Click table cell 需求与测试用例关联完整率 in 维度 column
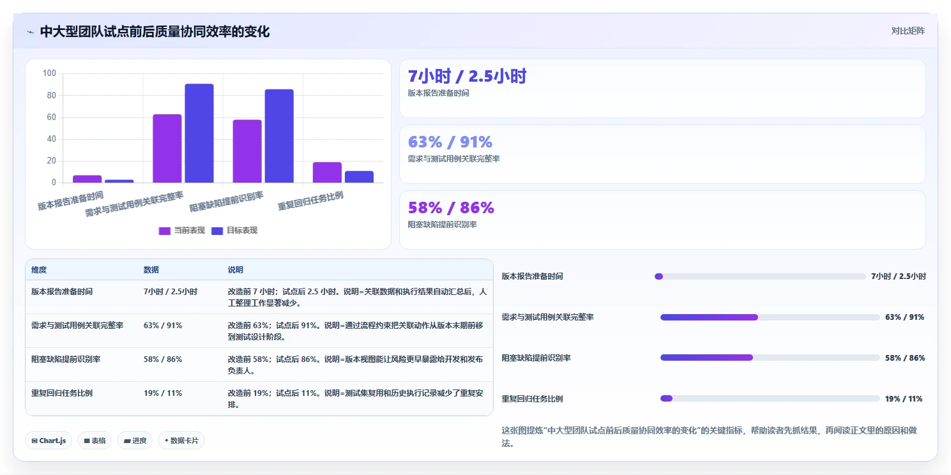This screenshot has height=475, width=951. coord(77,326)
